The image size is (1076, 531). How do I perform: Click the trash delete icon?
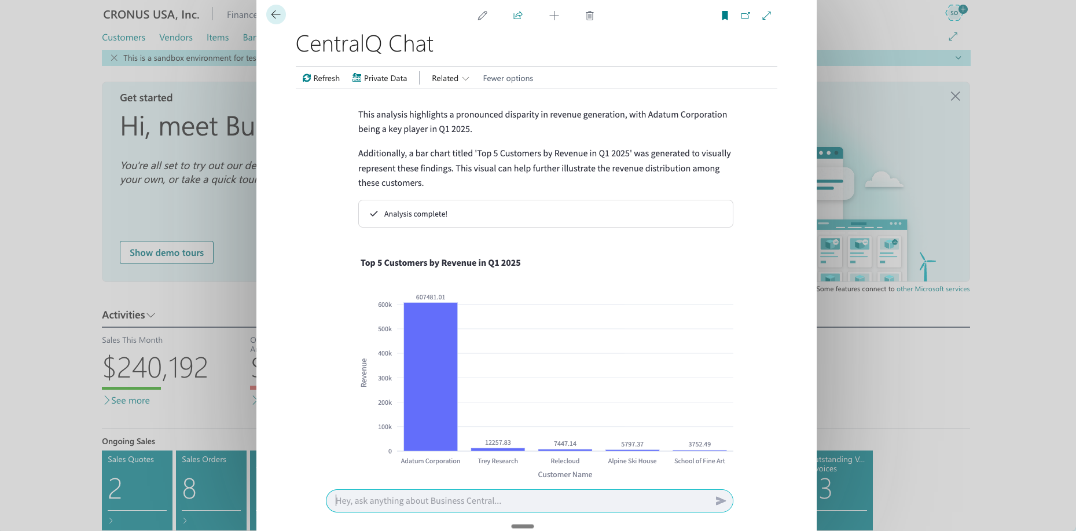point(590,16)
